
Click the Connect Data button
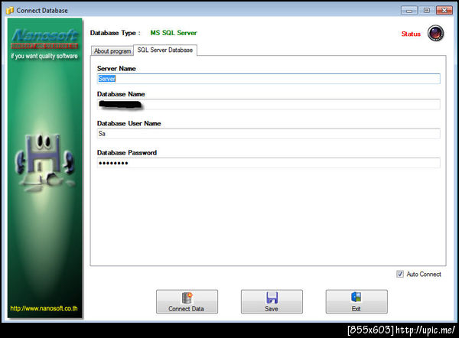[187, 302]
